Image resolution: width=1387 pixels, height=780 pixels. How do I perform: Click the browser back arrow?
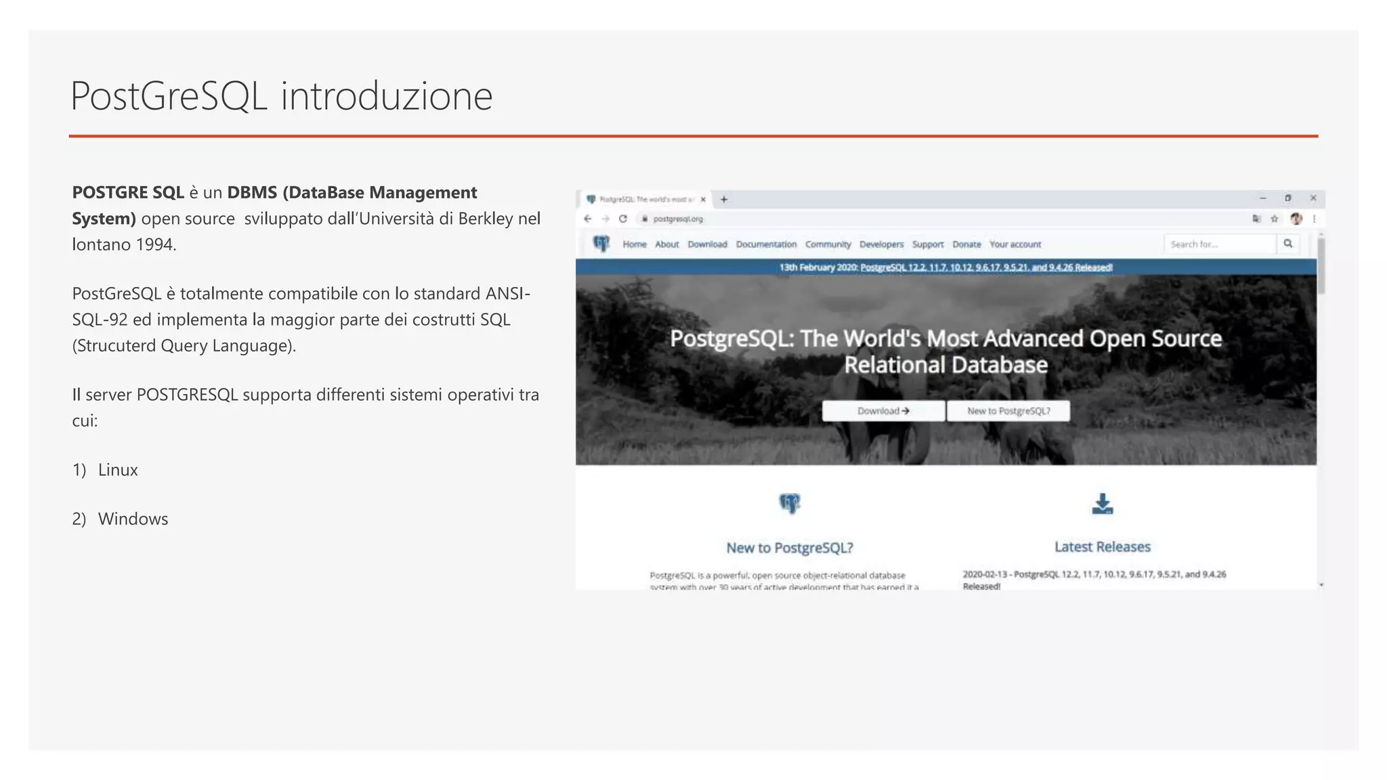click(587, 219)
